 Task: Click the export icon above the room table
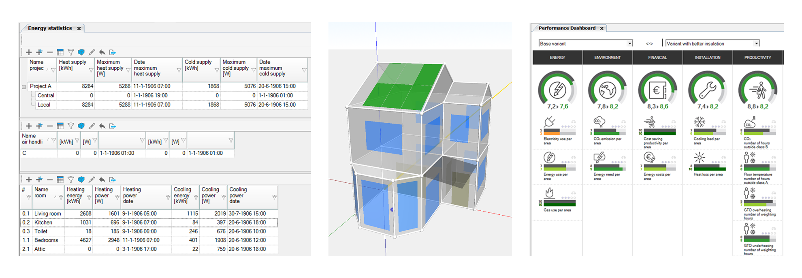point(113,180)
